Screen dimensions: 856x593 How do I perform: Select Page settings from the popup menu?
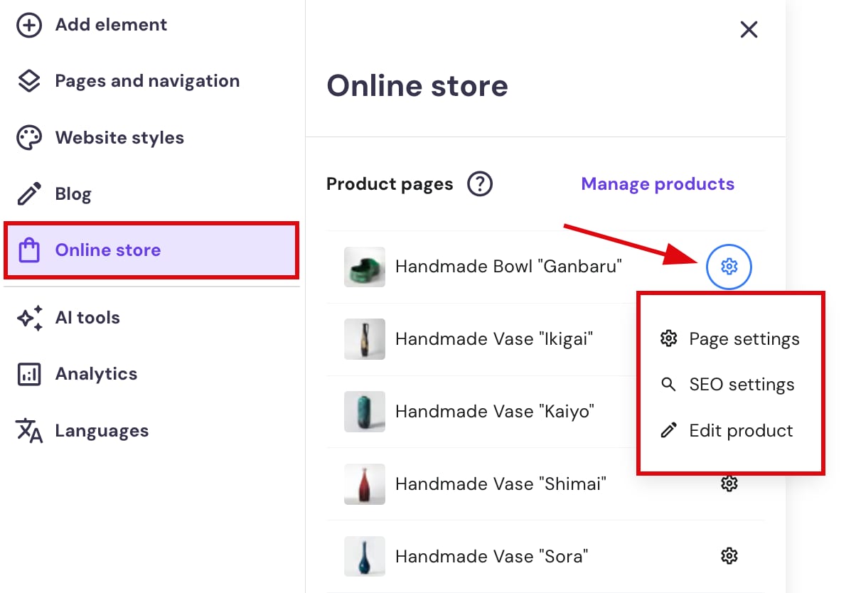pos(744,339)
